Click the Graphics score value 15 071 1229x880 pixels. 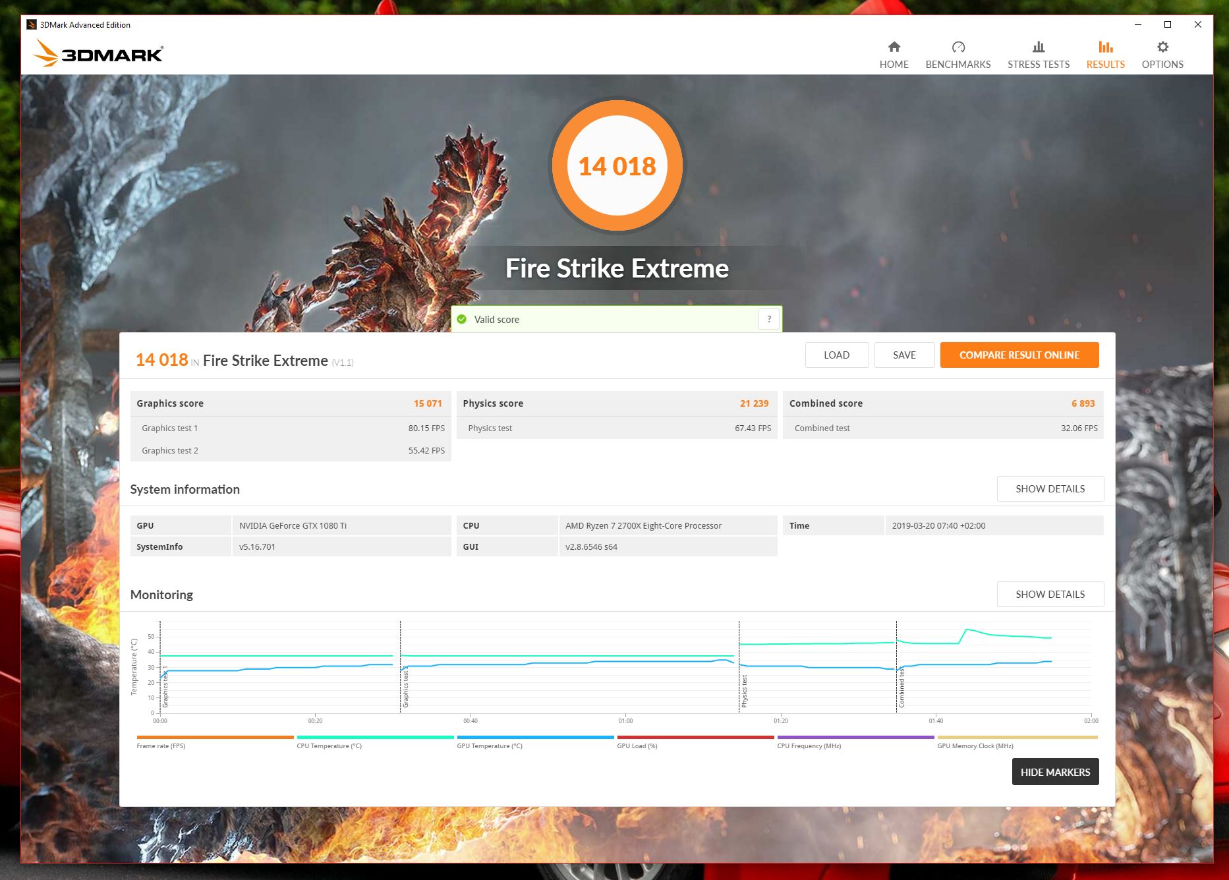point(428,403)
